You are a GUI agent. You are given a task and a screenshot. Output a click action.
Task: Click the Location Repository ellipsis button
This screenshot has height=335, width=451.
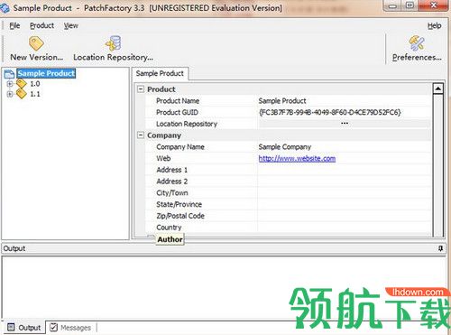(x=345, y=124)
